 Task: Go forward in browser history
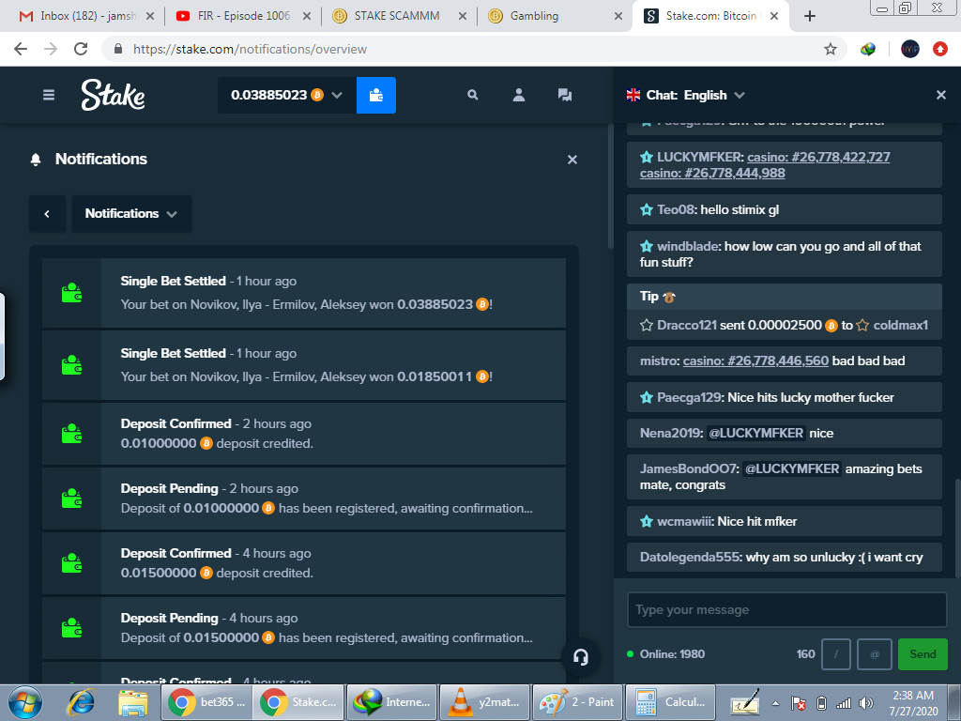(x=51, y=49)
